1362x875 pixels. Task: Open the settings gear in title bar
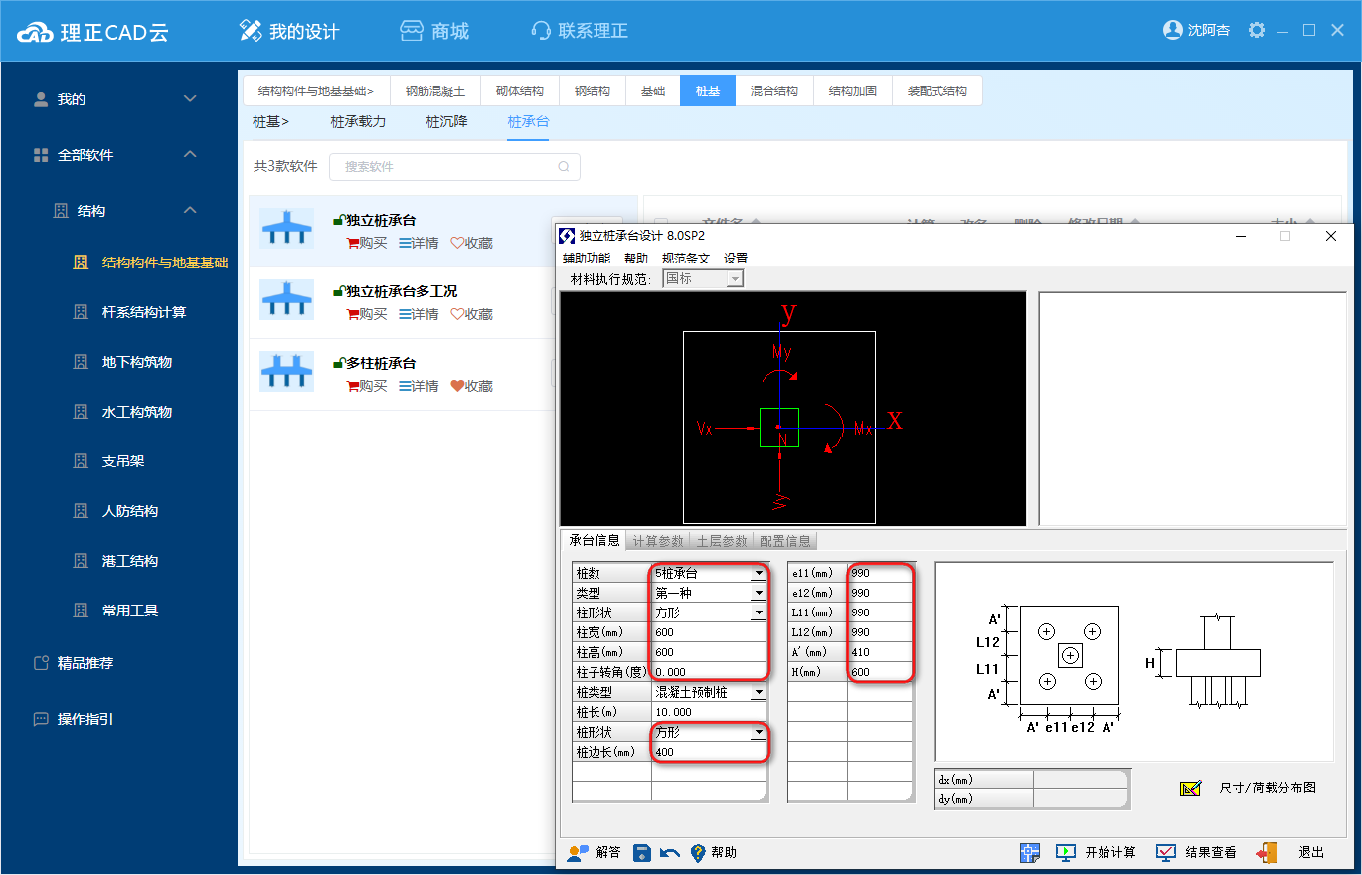(x=1257, y=30)
